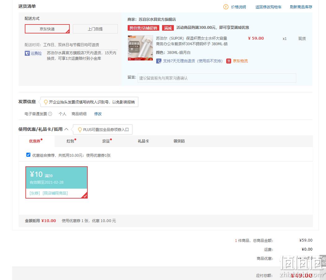Select 上门自提 pickup option
Viewport: 326px width, 280px height.
95,29
